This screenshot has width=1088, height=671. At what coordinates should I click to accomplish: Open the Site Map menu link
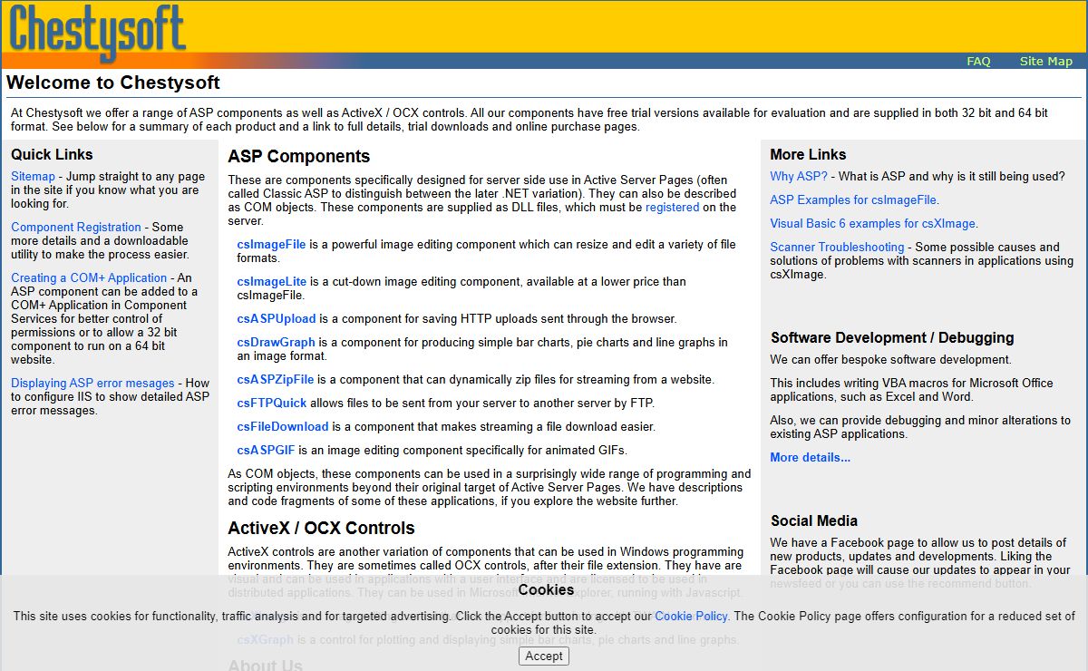1045,62
